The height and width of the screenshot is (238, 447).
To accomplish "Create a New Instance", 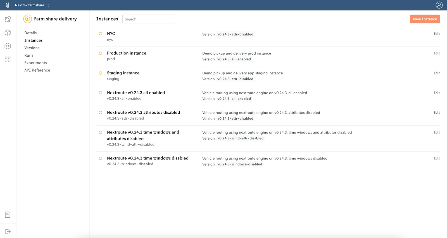I will [x=425, y=19].
